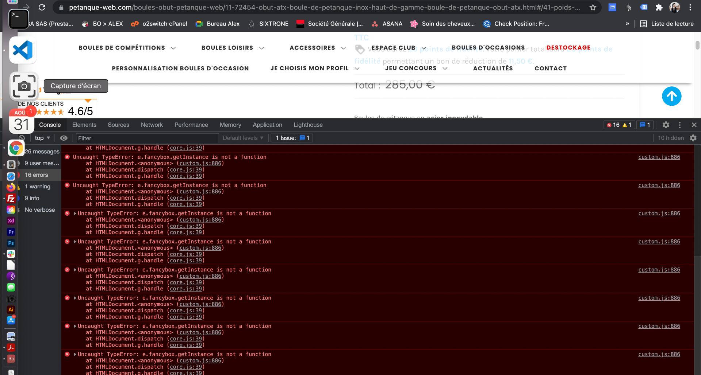Filter console by 16 errors
The image size is (701, 375).
[37, 175]
